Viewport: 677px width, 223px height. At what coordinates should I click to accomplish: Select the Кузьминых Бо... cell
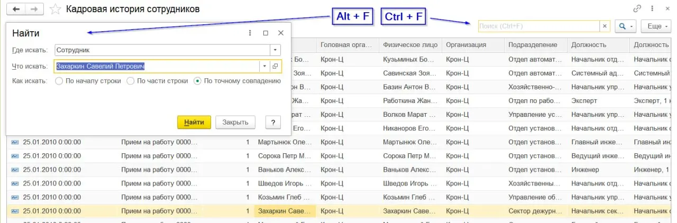(410, 59)
